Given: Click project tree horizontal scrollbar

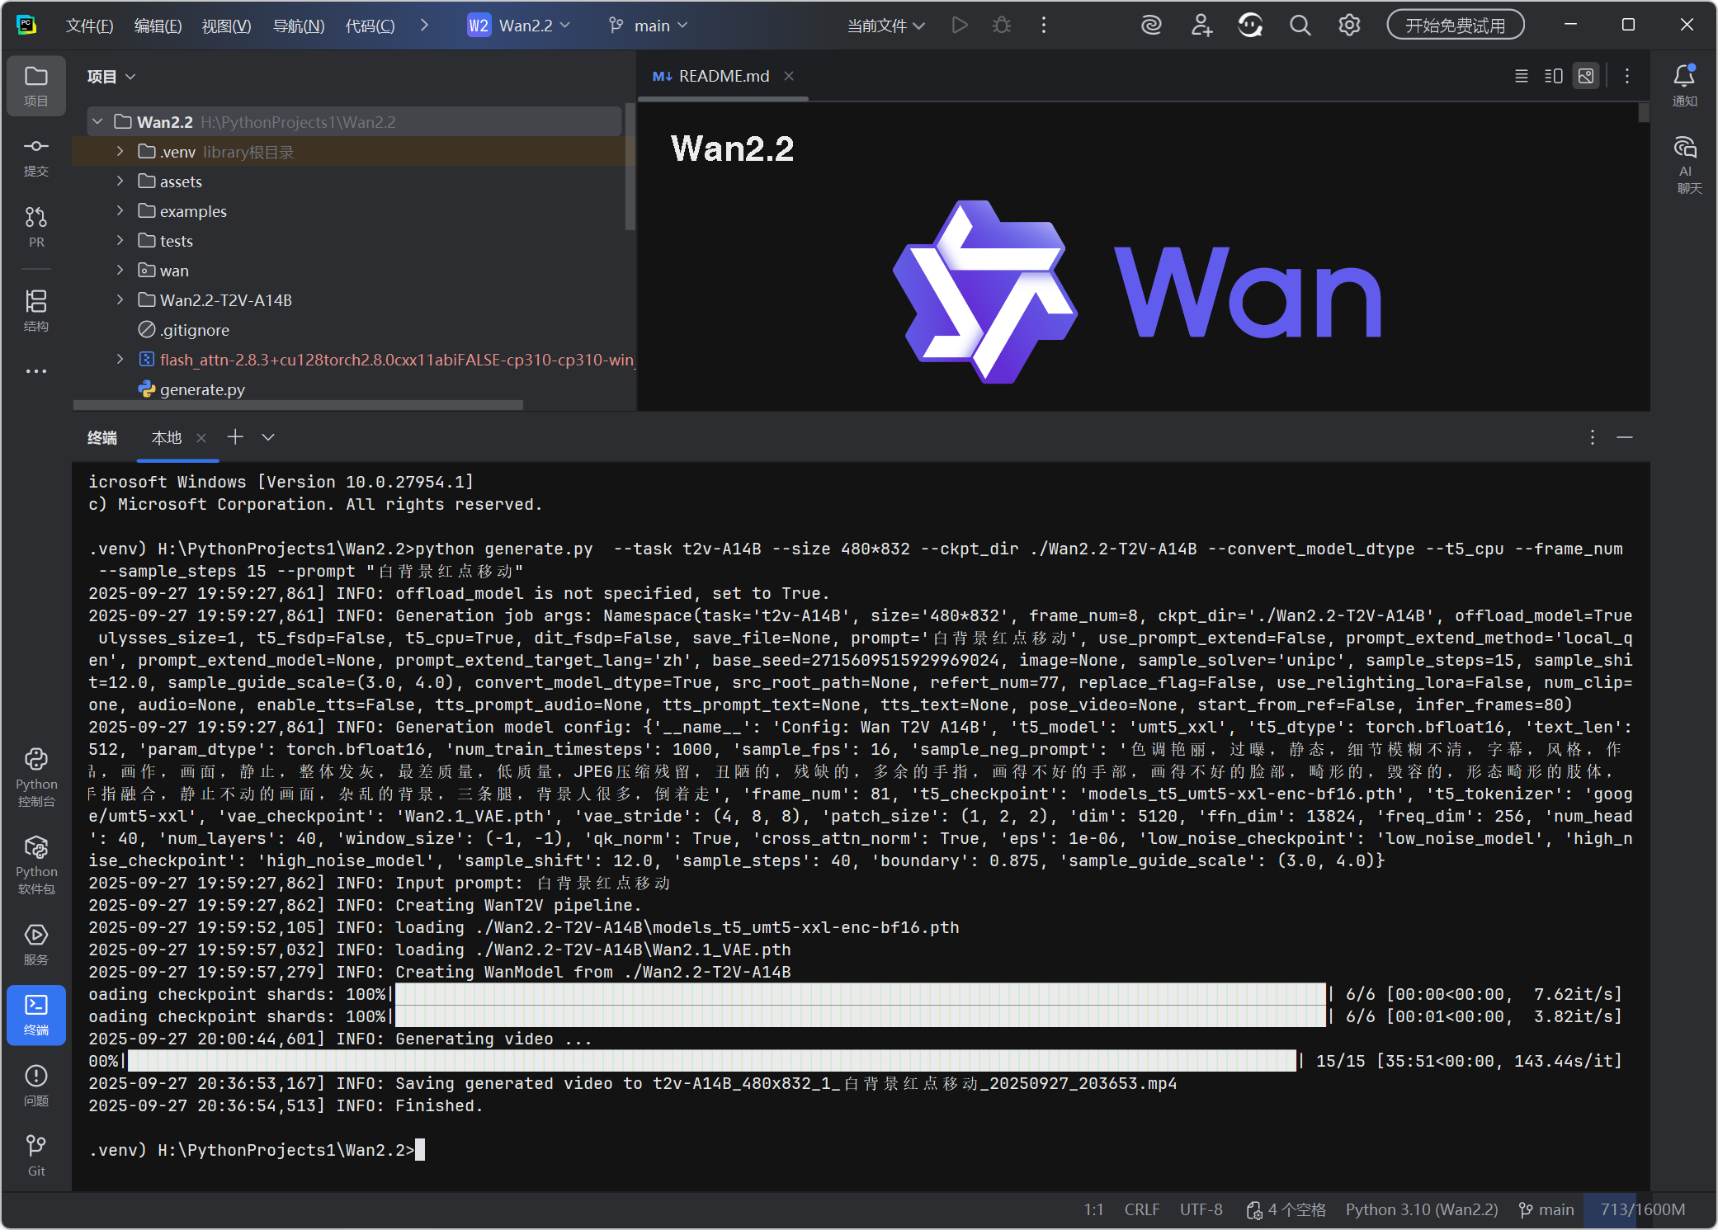Looking at the screenshot, I should click(x=298, y=405).
